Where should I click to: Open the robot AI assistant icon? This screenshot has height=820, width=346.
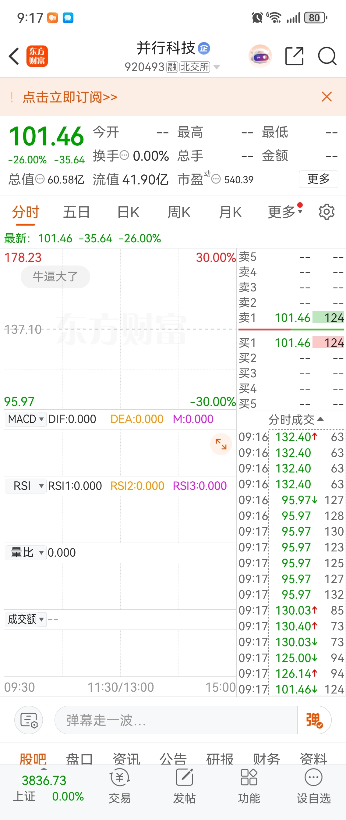point(260,56)
